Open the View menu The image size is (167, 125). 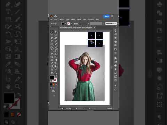[84, 19]
